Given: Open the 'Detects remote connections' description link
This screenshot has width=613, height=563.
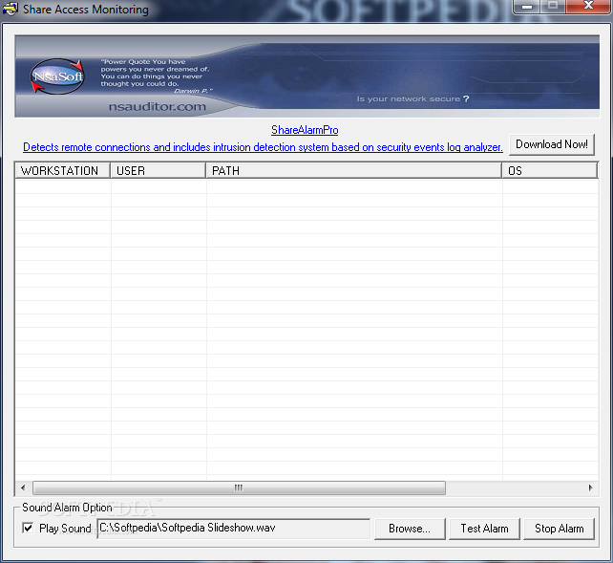Looking at the screenshot, I should pyautogui.click(x=263, y=147).
